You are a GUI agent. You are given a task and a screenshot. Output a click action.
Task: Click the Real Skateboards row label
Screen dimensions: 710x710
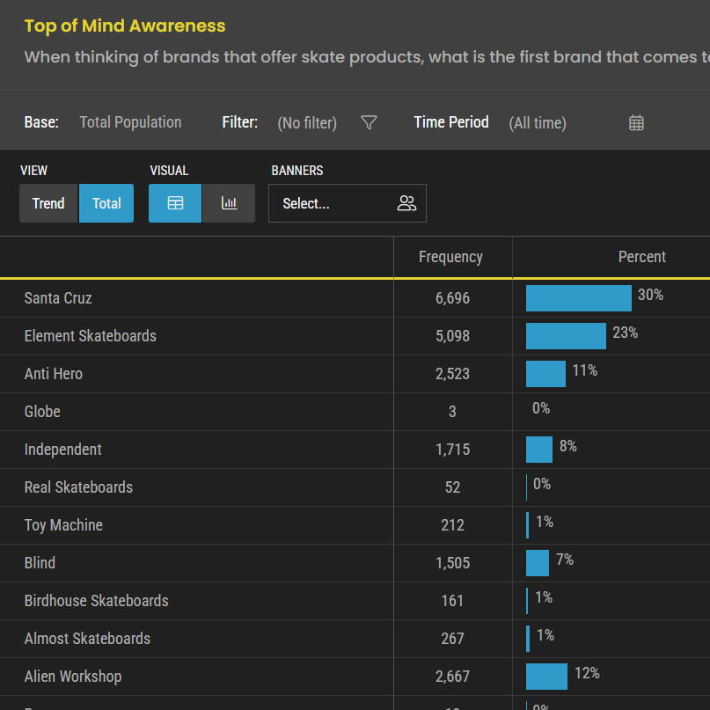point(78,487)
